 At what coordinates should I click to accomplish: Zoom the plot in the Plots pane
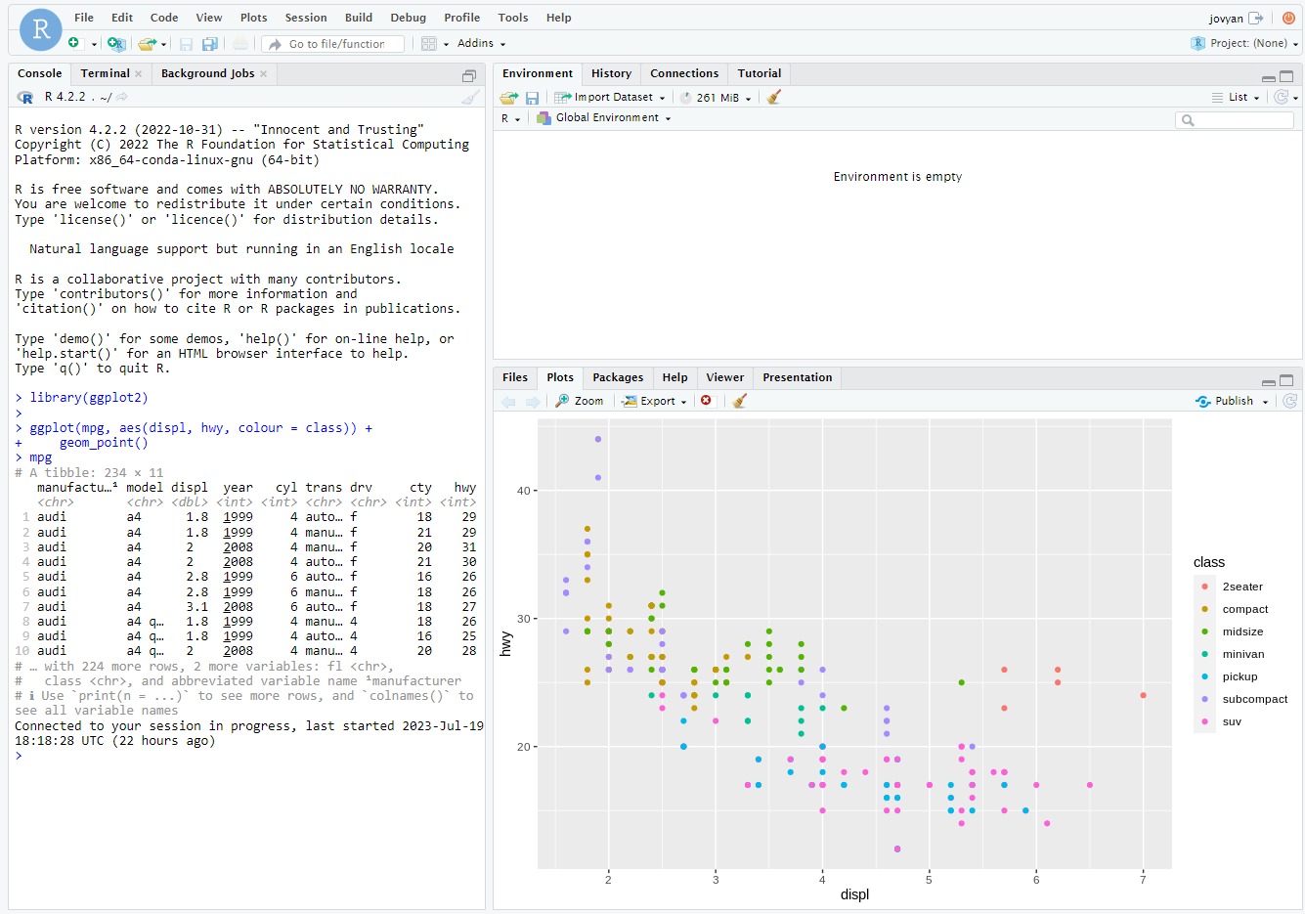coord(579,401)
